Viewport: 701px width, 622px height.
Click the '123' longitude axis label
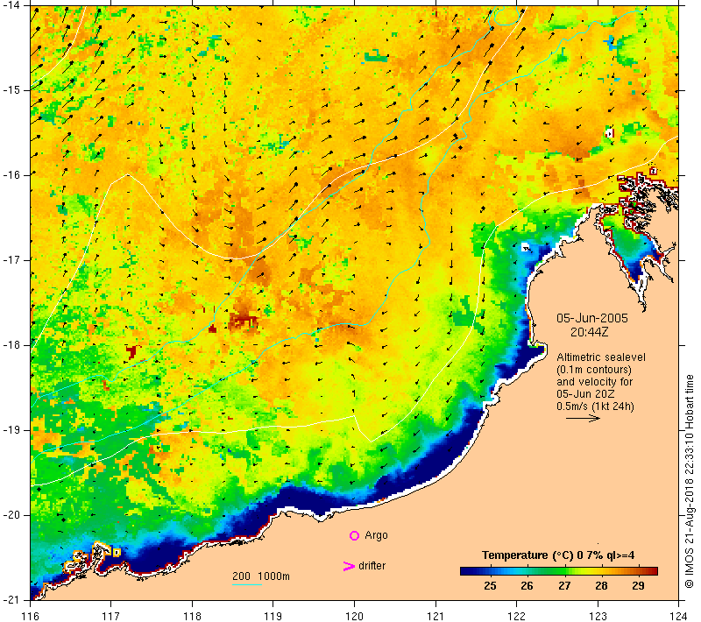click(598, 616)
